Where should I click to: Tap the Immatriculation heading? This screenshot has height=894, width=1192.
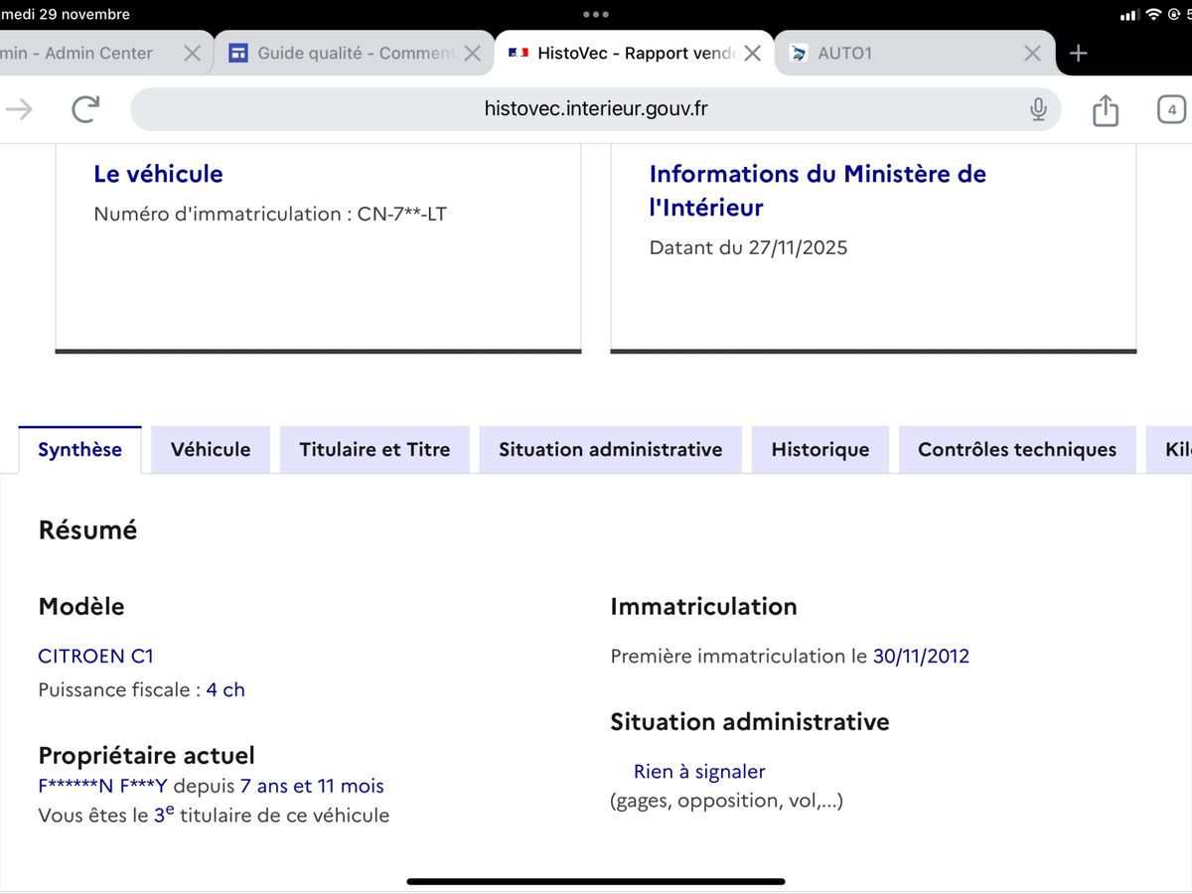[x=703, y=606]
